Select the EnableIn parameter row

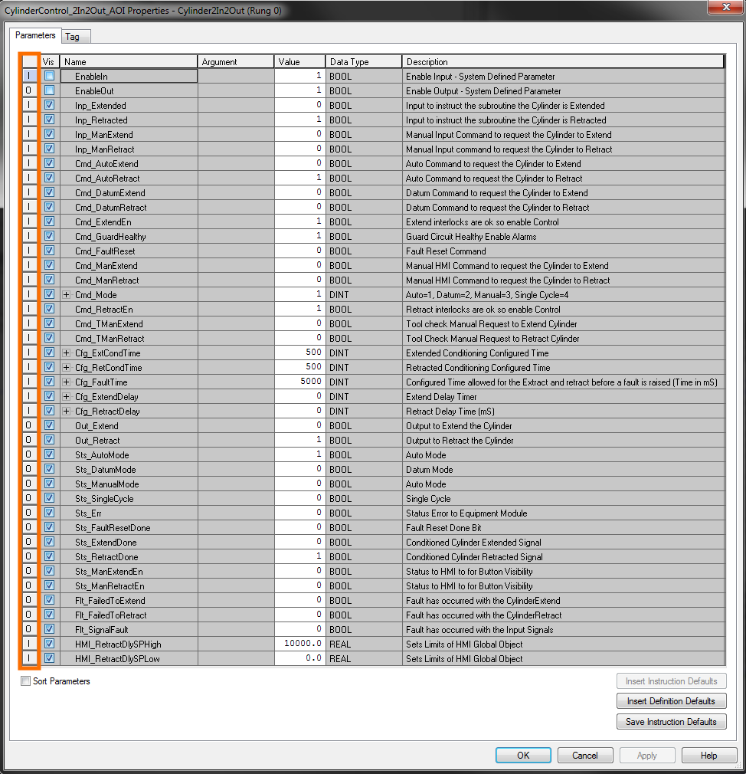pyautogui.click(x=128, y=76)
